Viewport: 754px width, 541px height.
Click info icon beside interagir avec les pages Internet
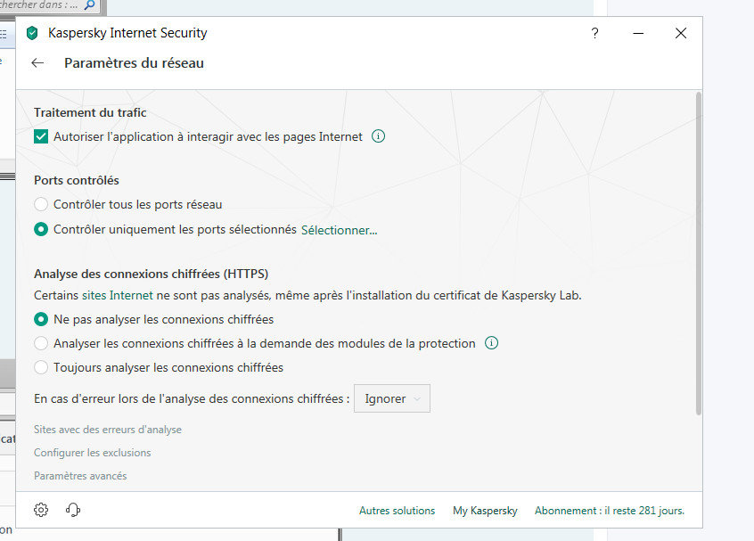(378, 136)
